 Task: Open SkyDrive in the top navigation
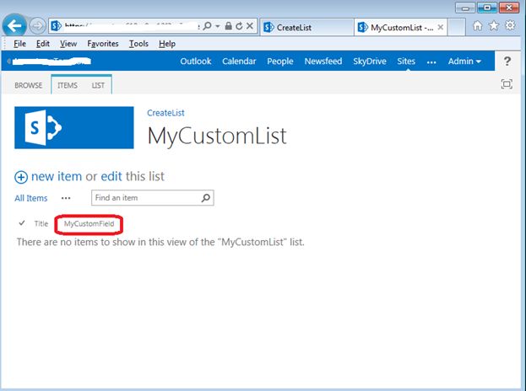369,62
